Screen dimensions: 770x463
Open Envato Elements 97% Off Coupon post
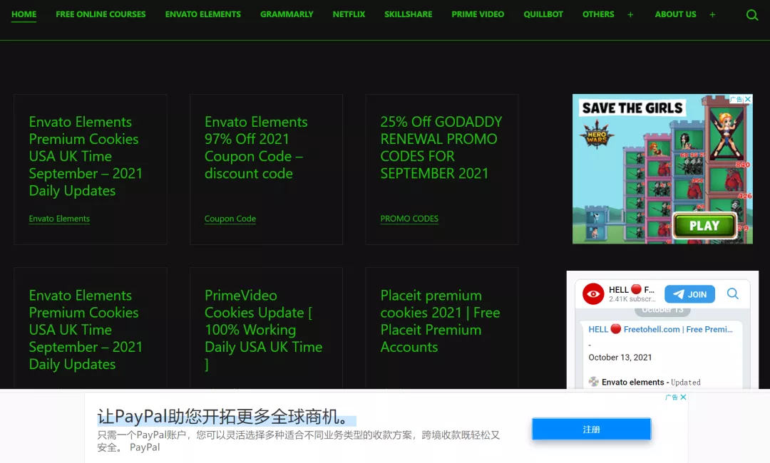[x=256, y=147]
